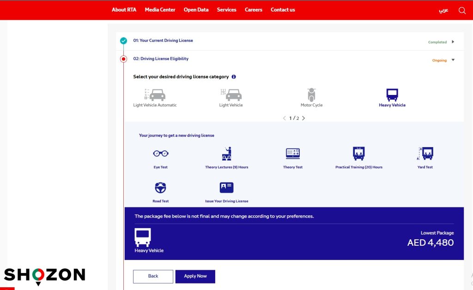Click the Apply Now button
The width and height of the screenshot is (473, 290).
click(195, 276)
